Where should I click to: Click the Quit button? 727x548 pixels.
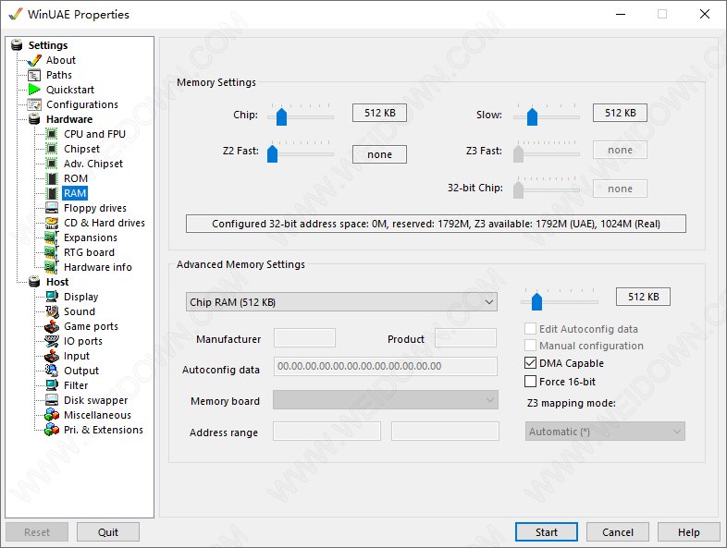(108, 532)
